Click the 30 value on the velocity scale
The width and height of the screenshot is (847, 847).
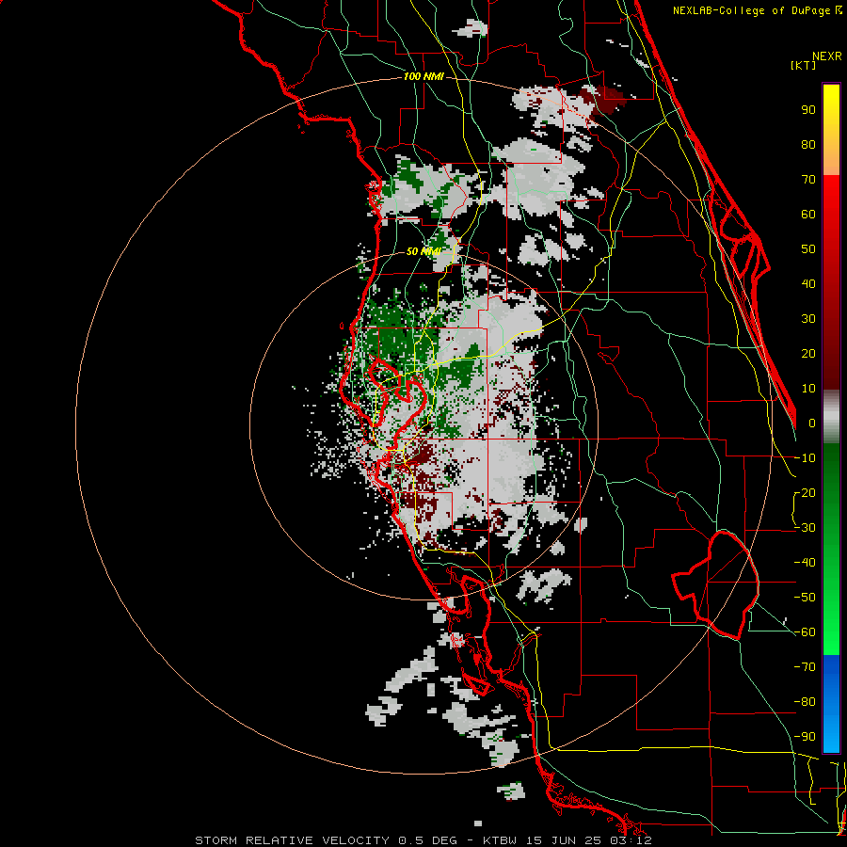point(808,319)
